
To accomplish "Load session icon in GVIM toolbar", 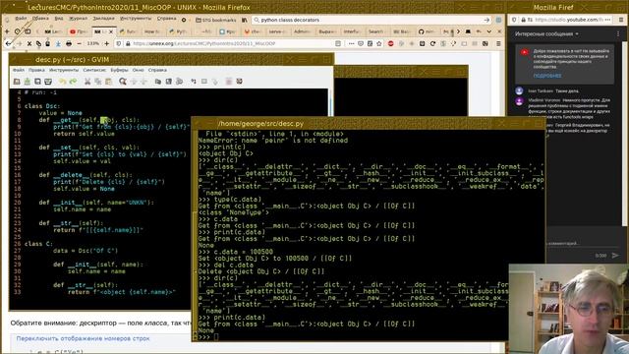I will point(158,82).
